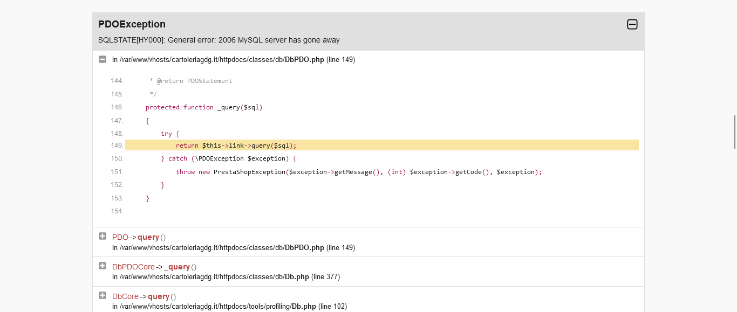737x312 pixels.
Task: Expand the PDO->query() stack frame
Action: tap(103, 236)
